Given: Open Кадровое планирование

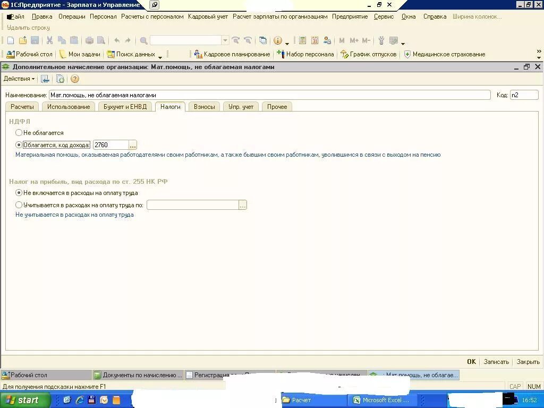Looking at the screenshot, I should (x=232, y=54).
